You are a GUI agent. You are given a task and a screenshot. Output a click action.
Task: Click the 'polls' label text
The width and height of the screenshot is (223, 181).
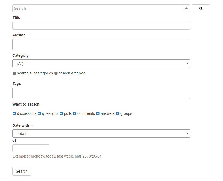68,113
